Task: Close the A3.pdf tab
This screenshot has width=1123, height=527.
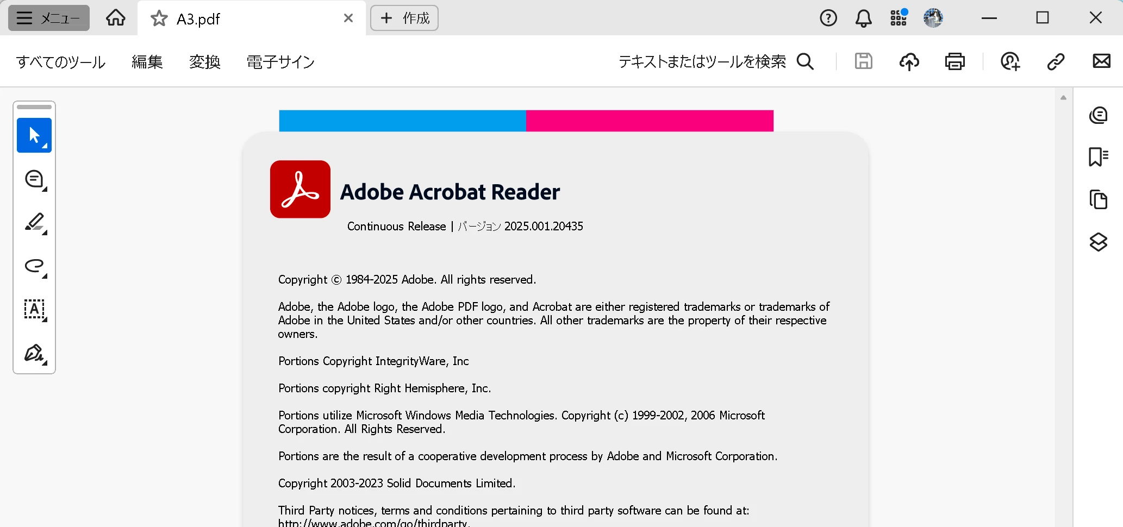Action: [x=348, y=18]
